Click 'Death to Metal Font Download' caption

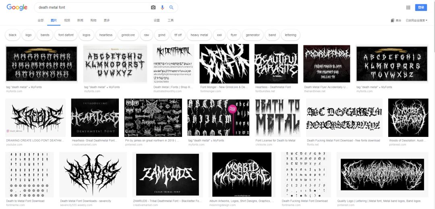tap(25, 201)
